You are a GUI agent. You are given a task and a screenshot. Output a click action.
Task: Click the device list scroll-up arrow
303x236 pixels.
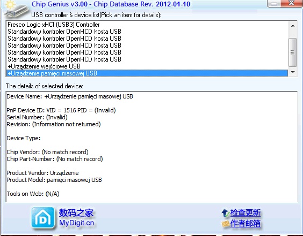(x=293, y=26)
